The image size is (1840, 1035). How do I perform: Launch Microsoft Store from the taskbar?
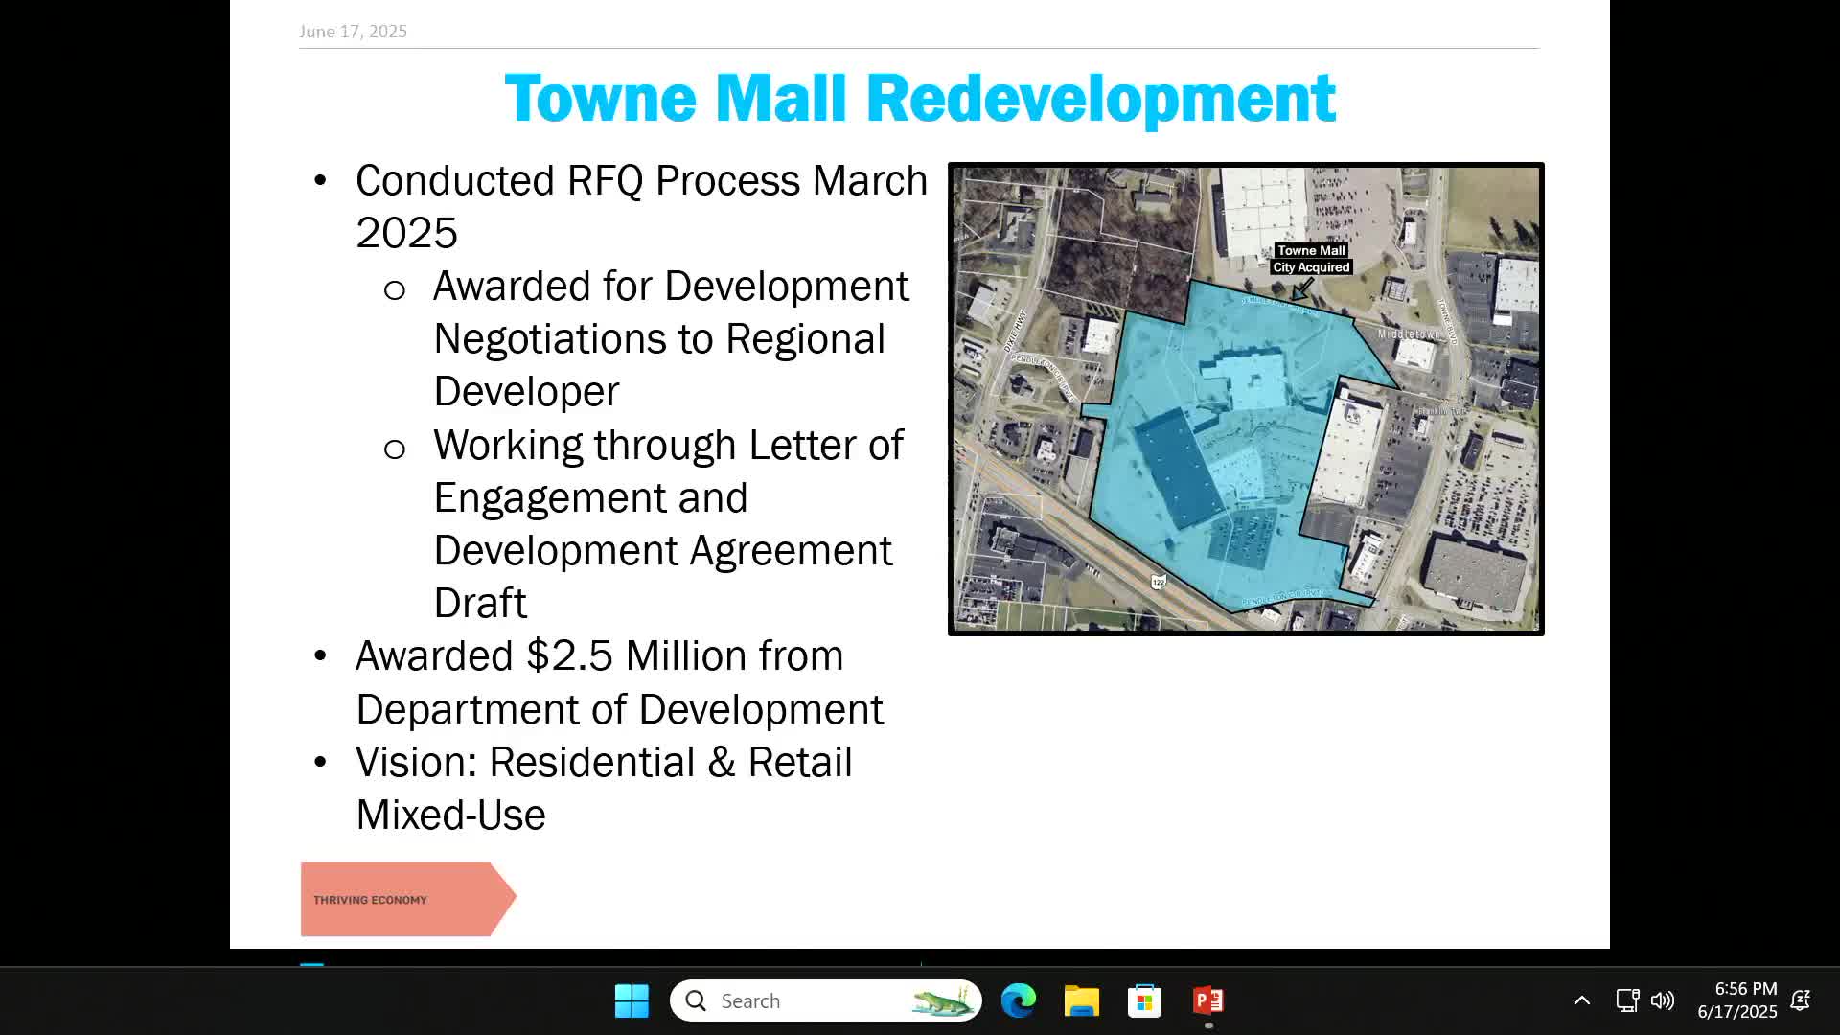(1144, 1000)
